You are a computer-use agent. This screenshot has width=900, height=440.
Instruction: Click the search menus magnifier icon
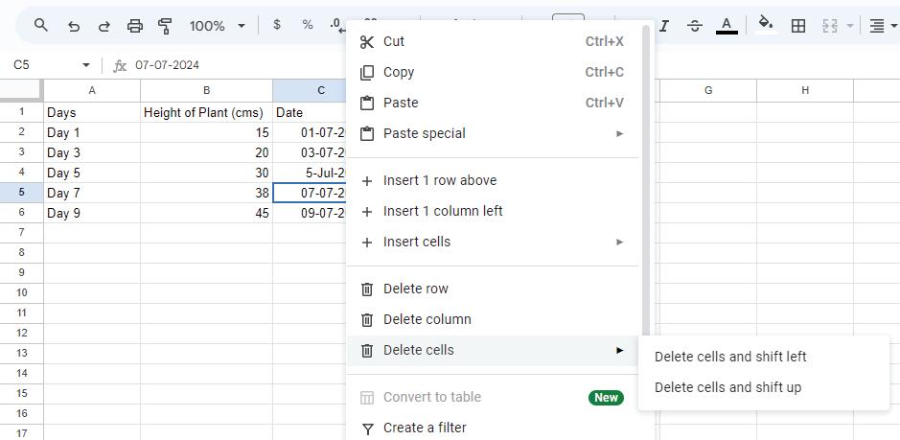(41, 26)
